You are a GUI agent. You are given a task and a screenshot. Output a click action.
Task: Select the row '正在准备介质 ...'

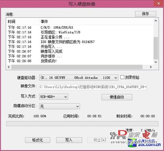pos(80,37)
